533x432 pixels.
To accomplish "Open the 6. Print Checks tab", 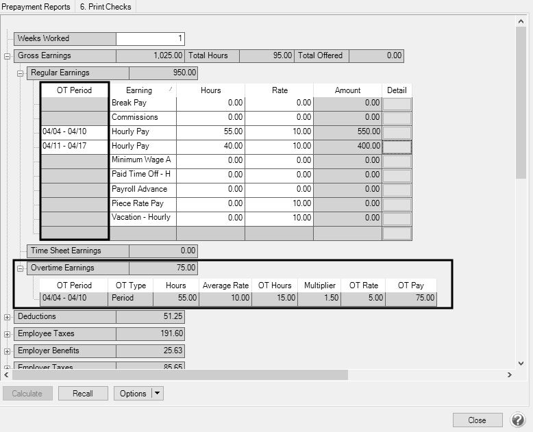I will [x=105, y=7].
